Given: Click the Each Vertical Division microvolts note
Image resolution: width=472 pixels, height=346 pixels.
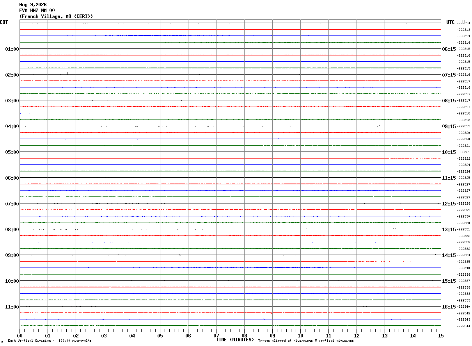Looking at the screenshot, I should 50,341.
